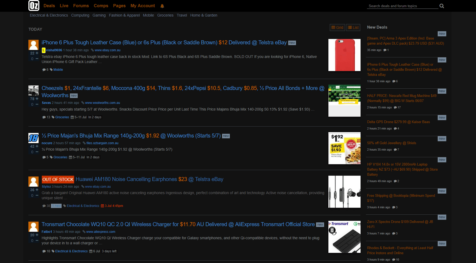Open the Woolworths catalogue thumbnail
The height and width of the screenshot is (263, 476).
click(x=344, y=101)
